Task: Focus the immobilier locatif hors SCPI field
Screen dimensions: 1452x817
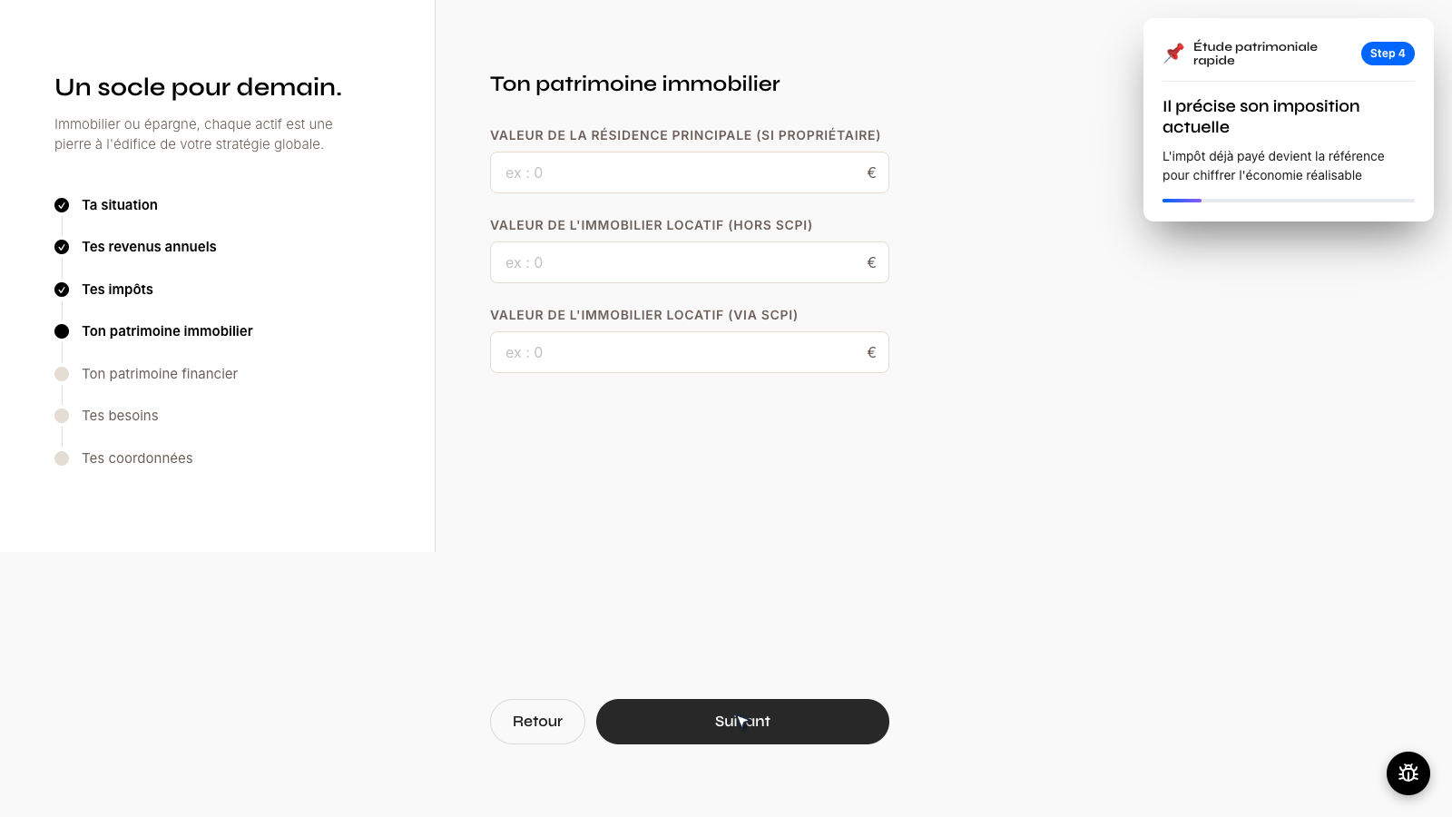Action: (690, 262)
